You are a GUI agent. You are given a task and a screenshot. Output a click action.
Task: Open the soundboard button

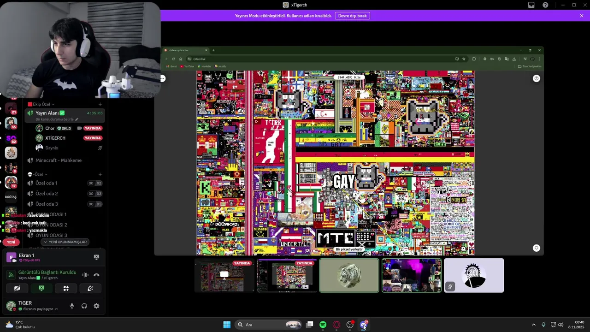click(90, 288)
